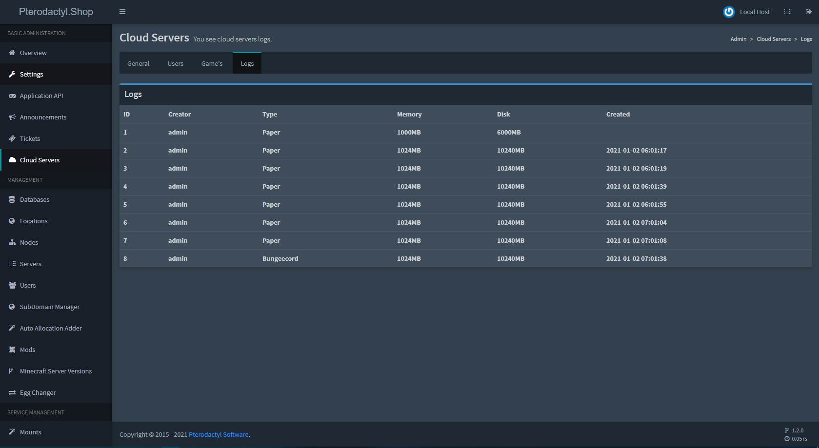Open Overview via the home icon
Image resolution: width=819 pixels, height=448 pixels.
pyautogui.click(x=12, y=53)
